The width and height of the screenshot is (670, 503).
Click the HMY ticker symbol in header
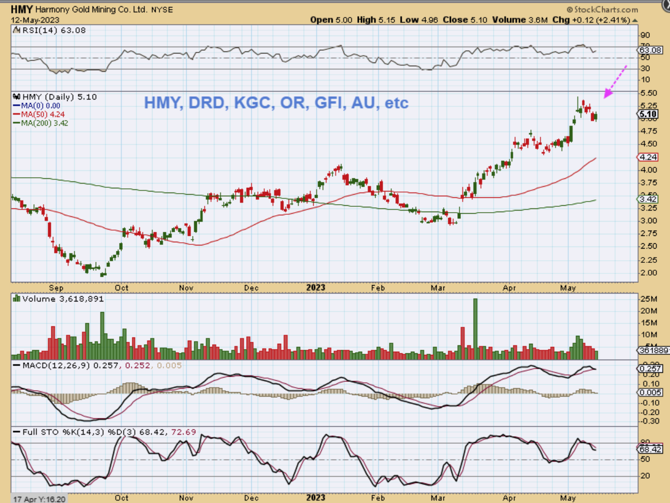point(21,10)
